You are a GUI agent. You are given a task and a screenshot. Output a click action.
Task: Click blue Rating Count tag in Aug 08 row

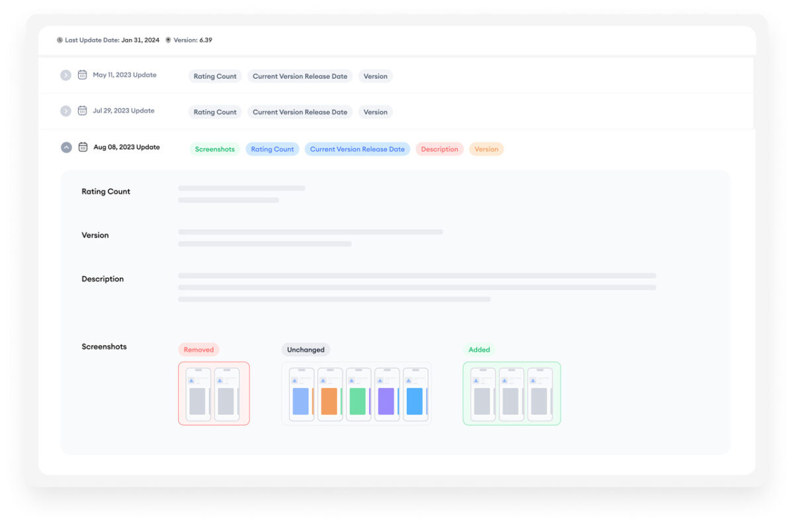click(273, 149)
